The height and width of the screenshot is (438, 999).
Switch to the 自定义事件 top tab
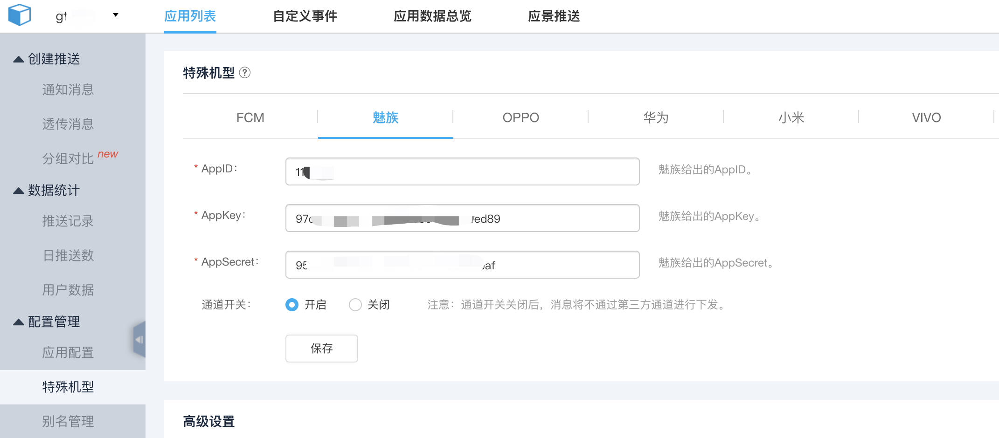(x=305, y=16)
